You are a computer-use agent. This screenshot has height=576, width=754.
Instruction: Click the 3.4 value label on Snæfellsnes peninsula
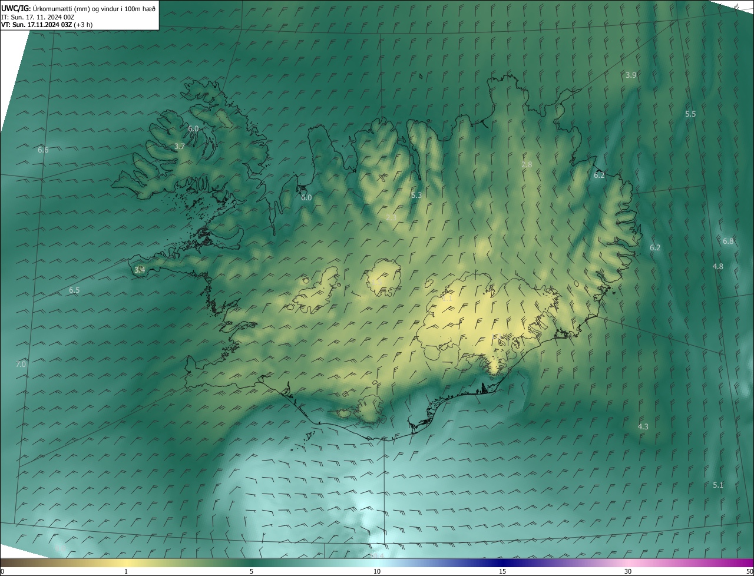[x=140, y=270]
